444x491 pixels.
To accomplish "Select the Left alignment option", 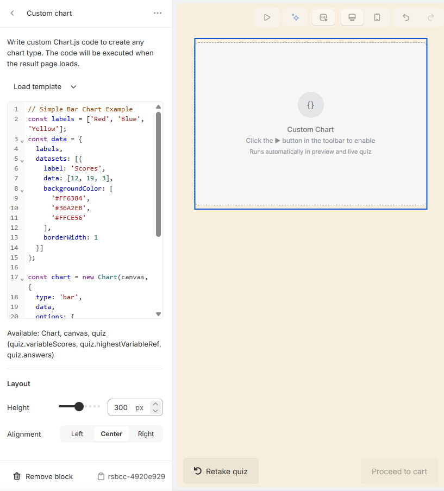I will click(x=77, y=433).
